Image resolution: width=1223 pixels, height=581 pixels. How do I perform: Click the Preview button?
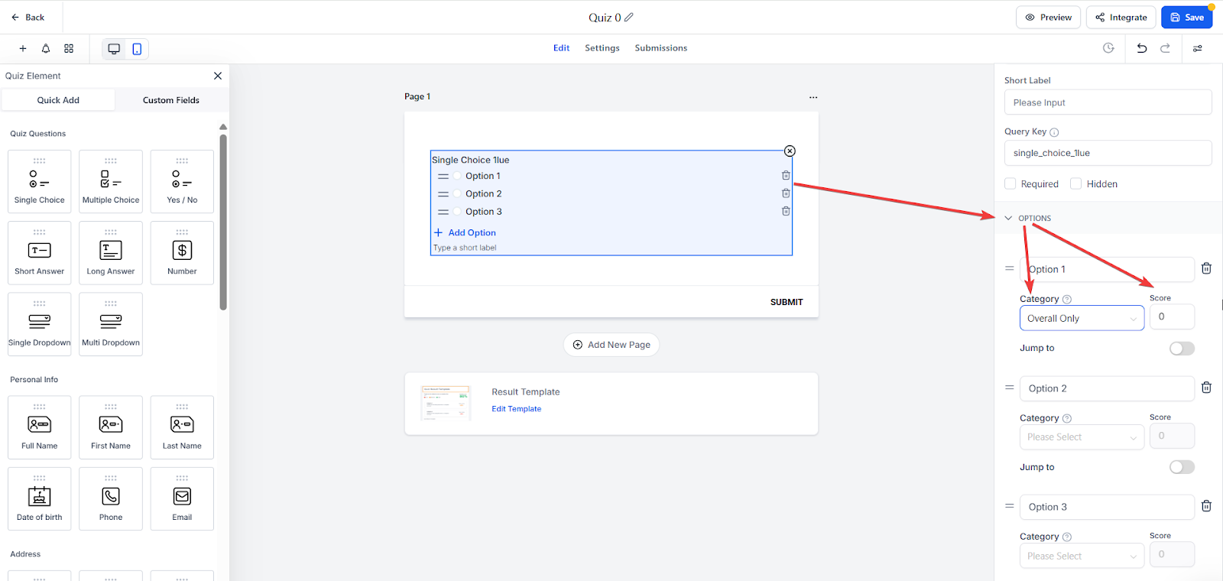pos(1048,18)
